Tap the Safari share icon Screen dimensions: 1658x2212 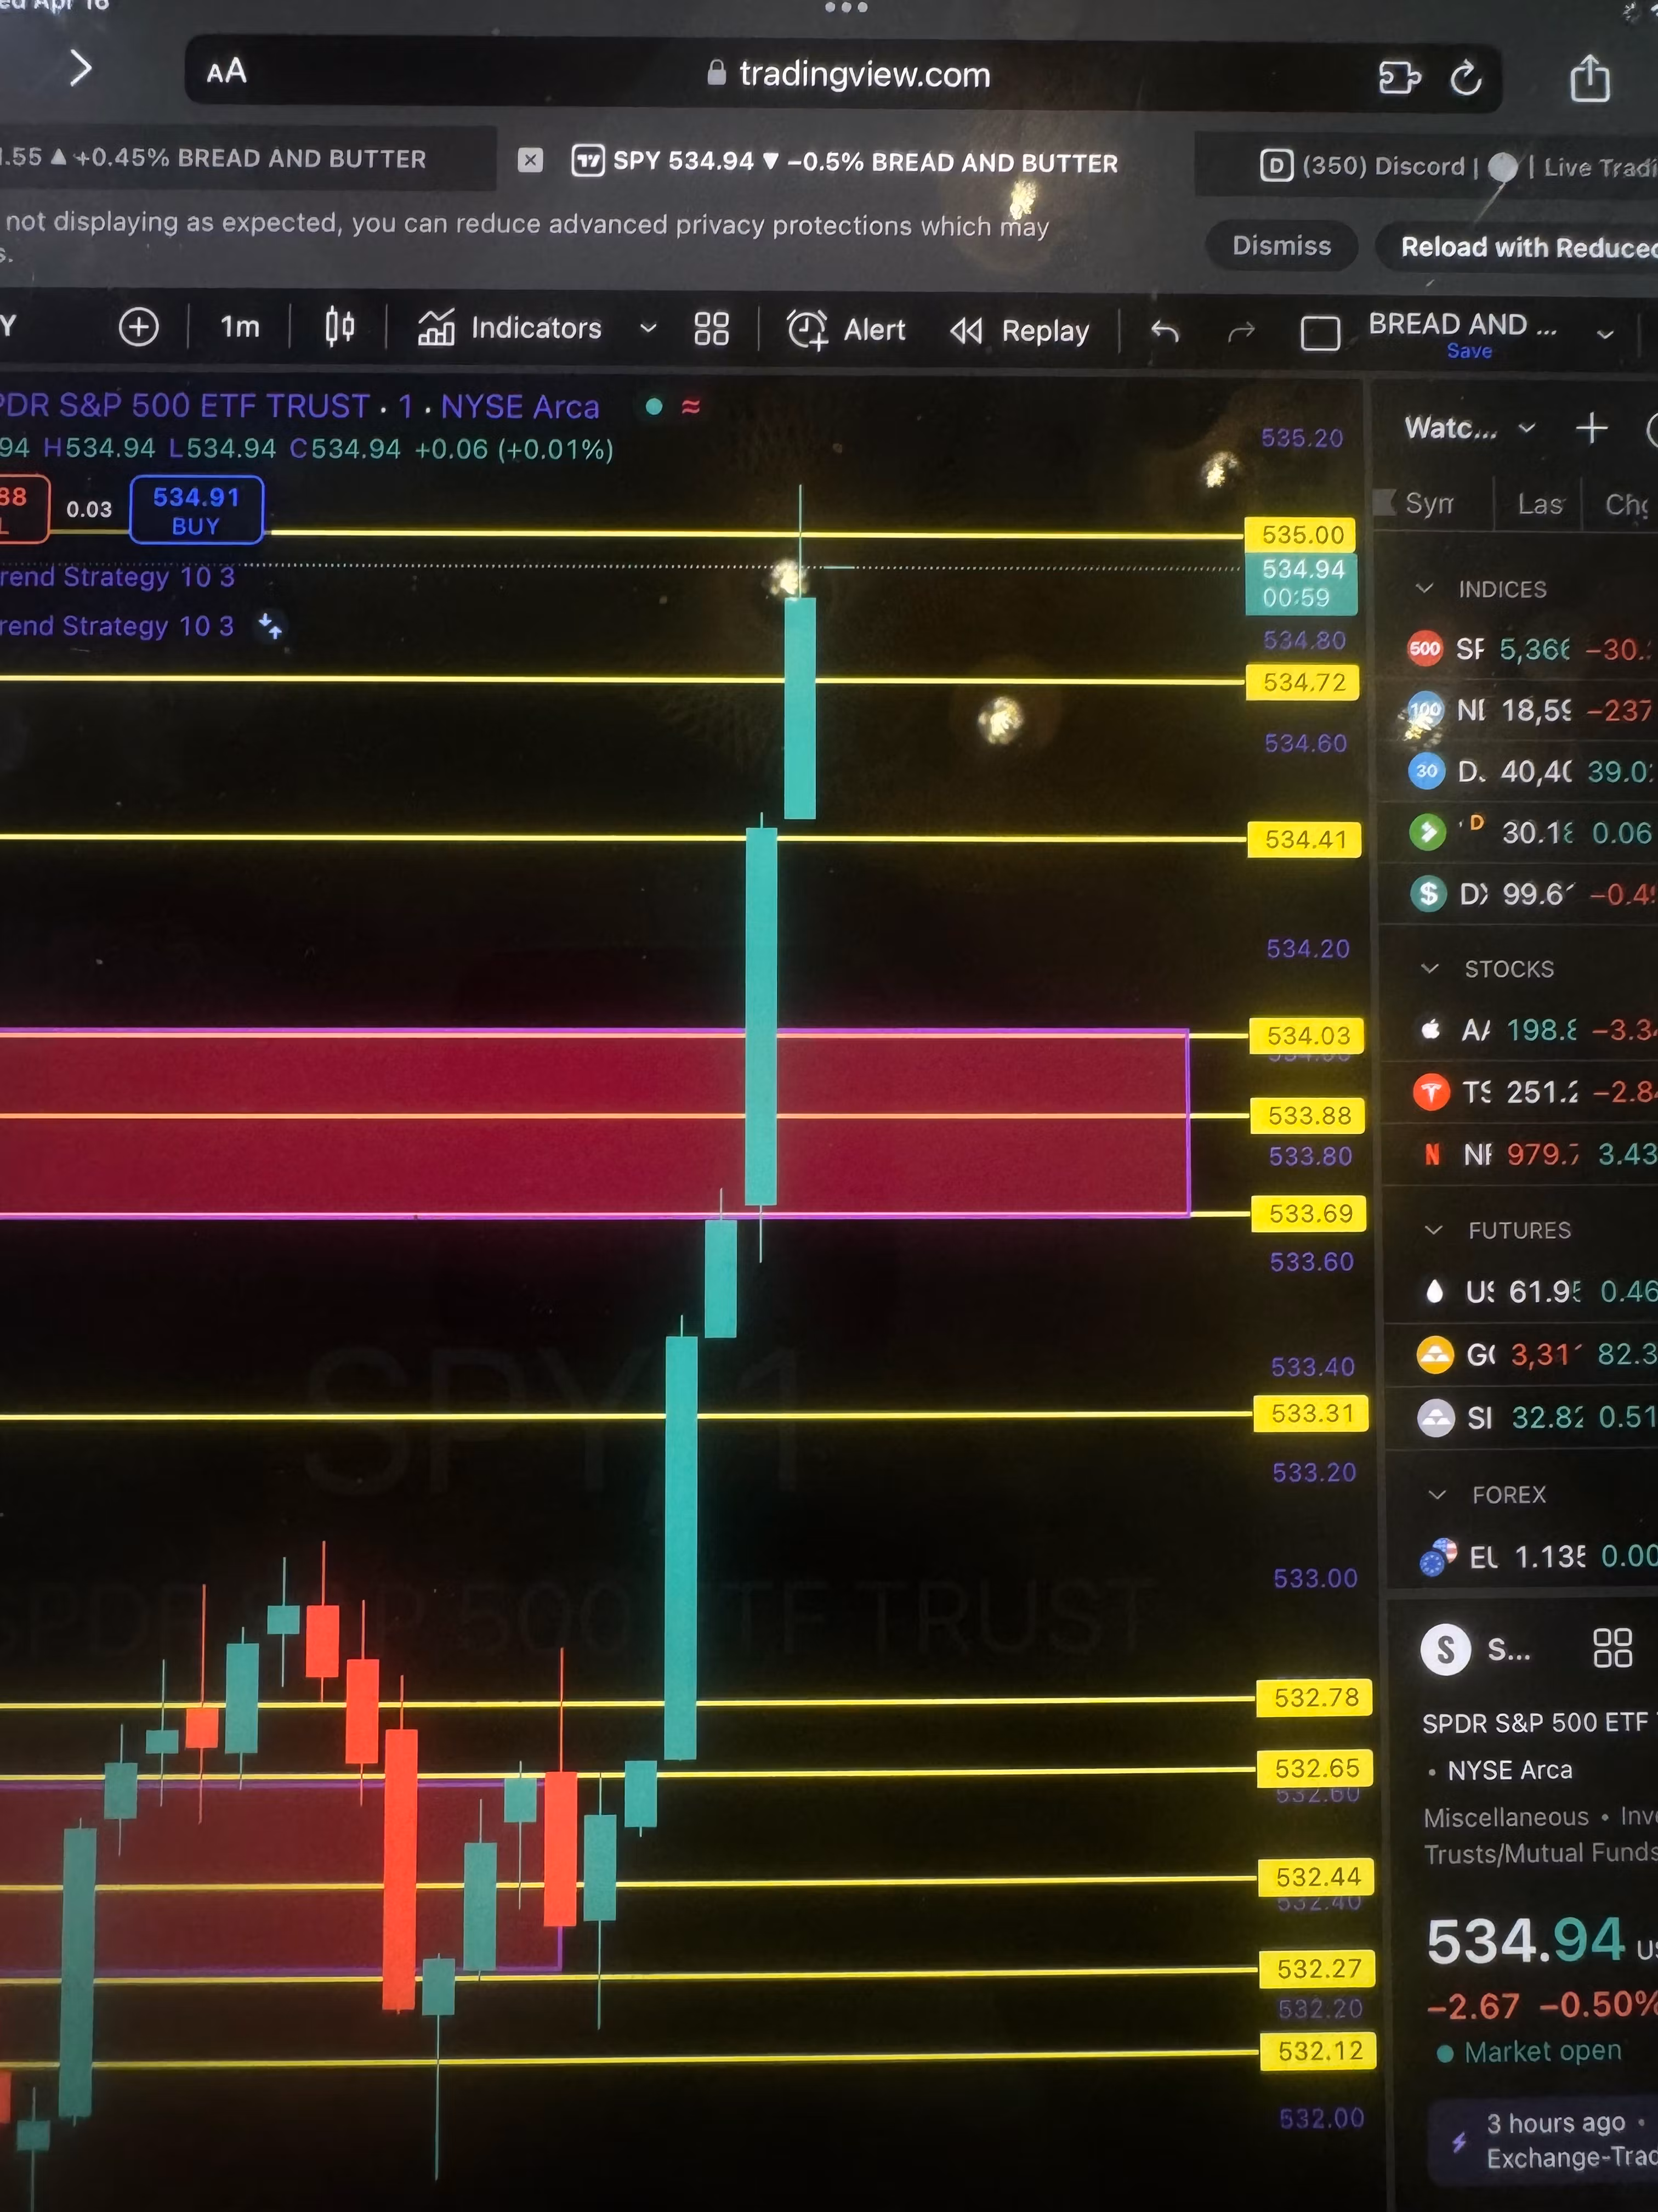(x=1589, y=78)
